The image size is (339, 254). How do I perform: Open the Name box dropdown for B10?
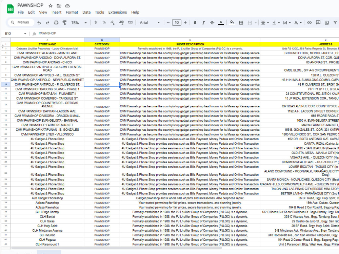coord(25,34)
